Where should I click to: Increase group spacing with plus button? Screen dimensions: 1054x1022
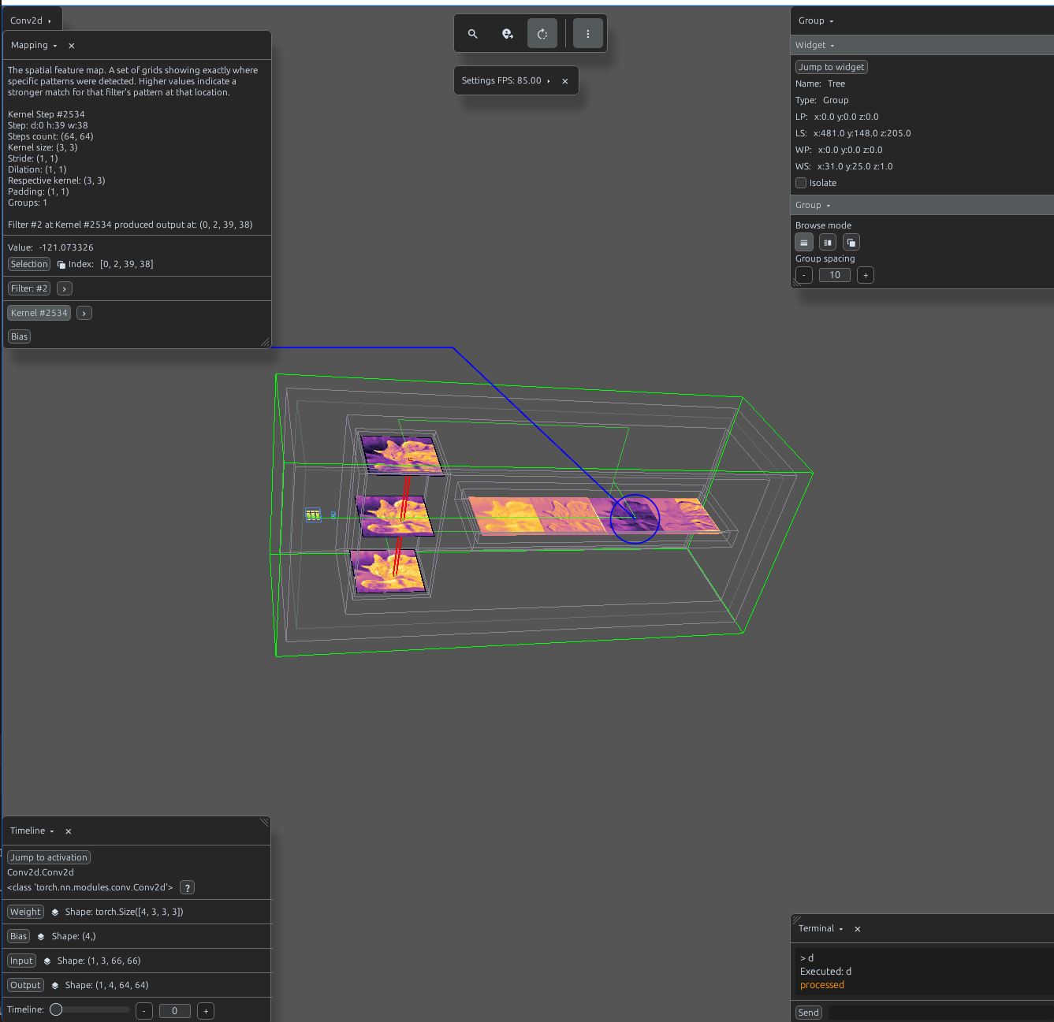pyautogui.click(x=866, y=275)
